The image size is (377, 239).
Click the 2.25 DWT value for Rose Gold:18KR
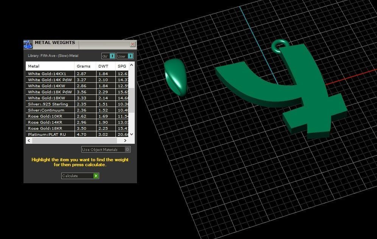(x=103, y=128)
